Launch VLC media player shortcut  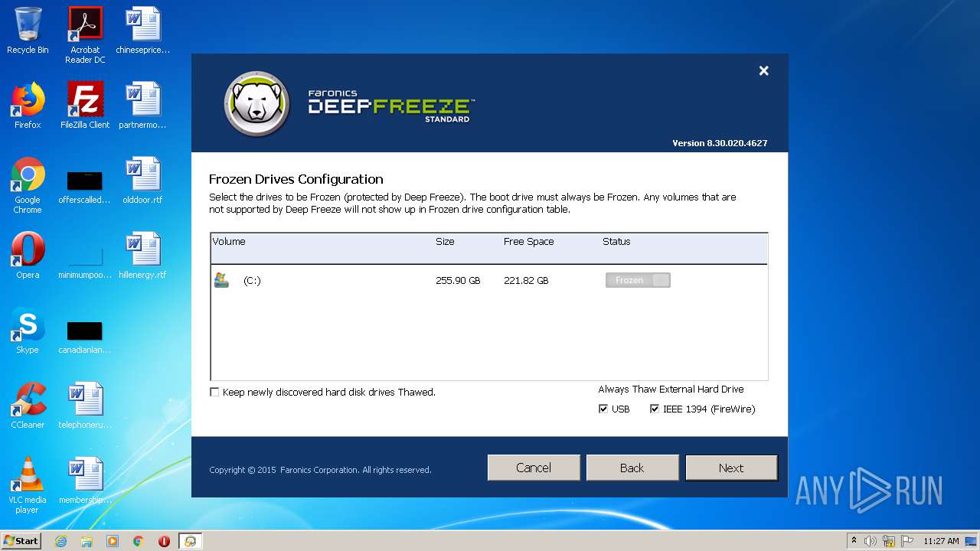tap(28, 485)
